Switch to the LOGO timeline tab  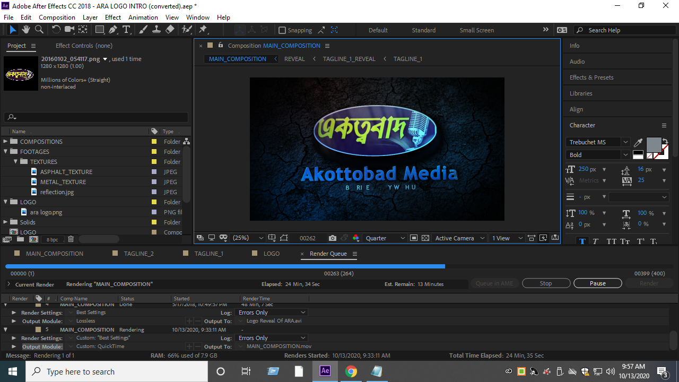[272, 254]
